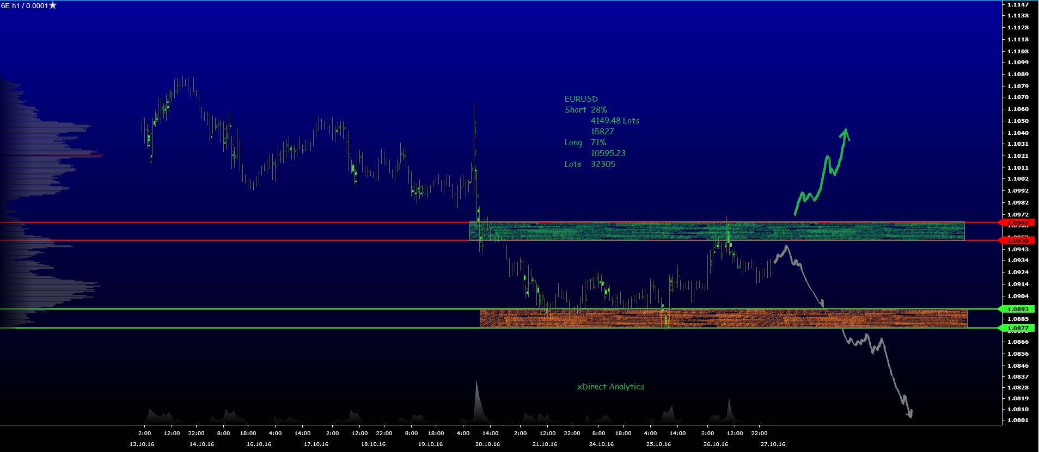Click the star icon beside 6E h1 label
The image size is (1039, 452).
[x=53, y=5]
